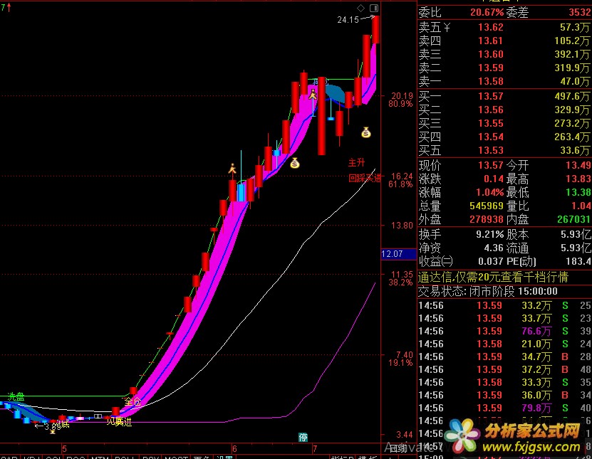
Task: Click the 日线 period label
Action: coord(398,448)
